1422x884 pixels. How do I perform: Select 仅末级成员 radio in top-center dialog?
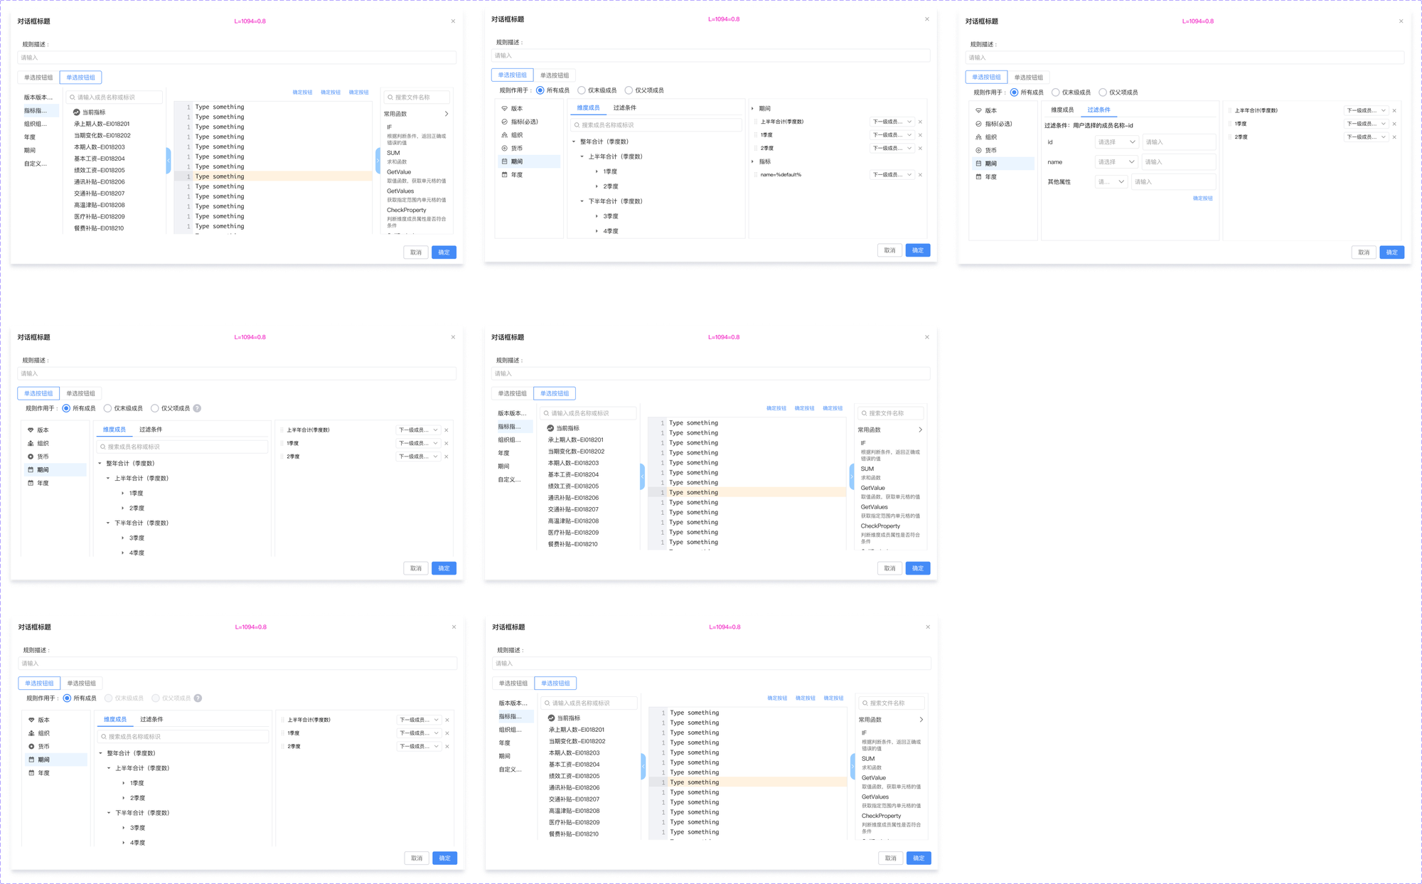click(582, 90)
